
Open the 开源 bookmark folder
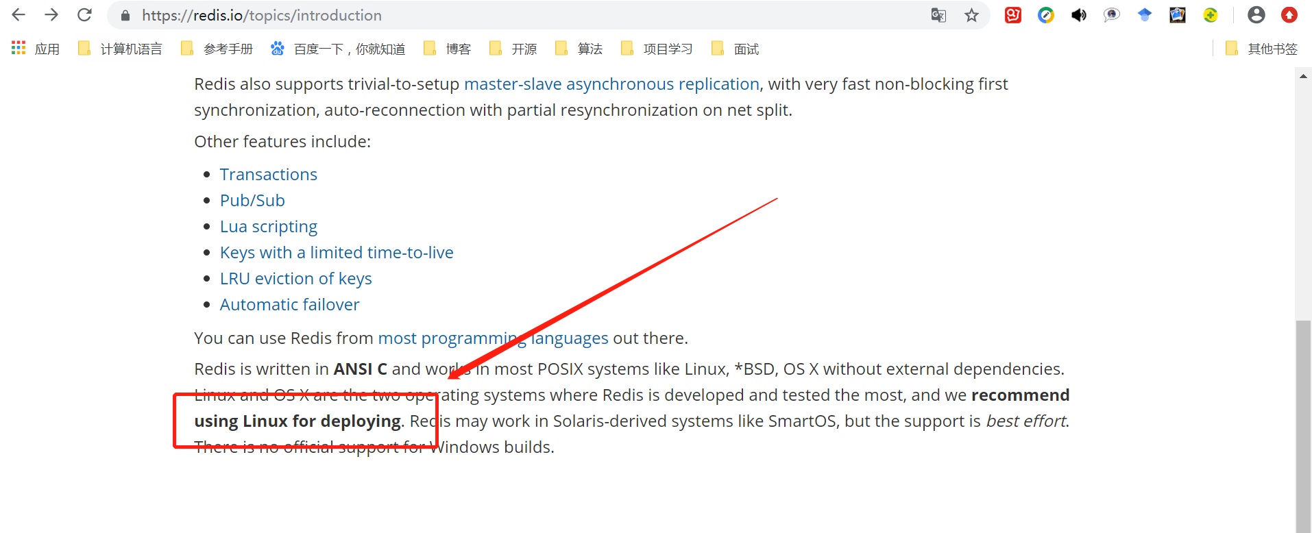tap(513, 49)
